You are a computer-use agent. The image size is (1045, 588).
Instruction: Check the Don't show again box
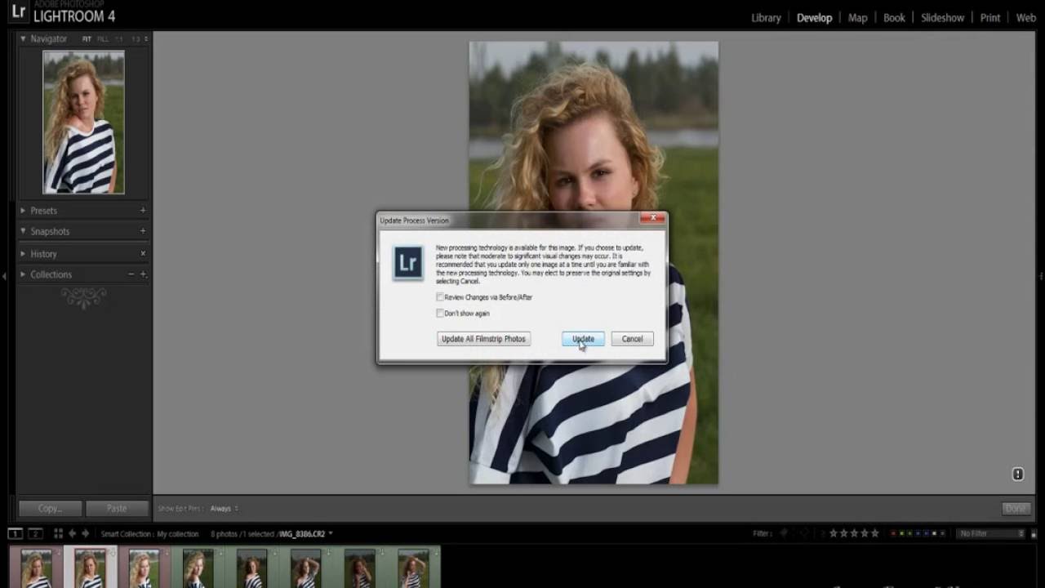click(440, 314)
